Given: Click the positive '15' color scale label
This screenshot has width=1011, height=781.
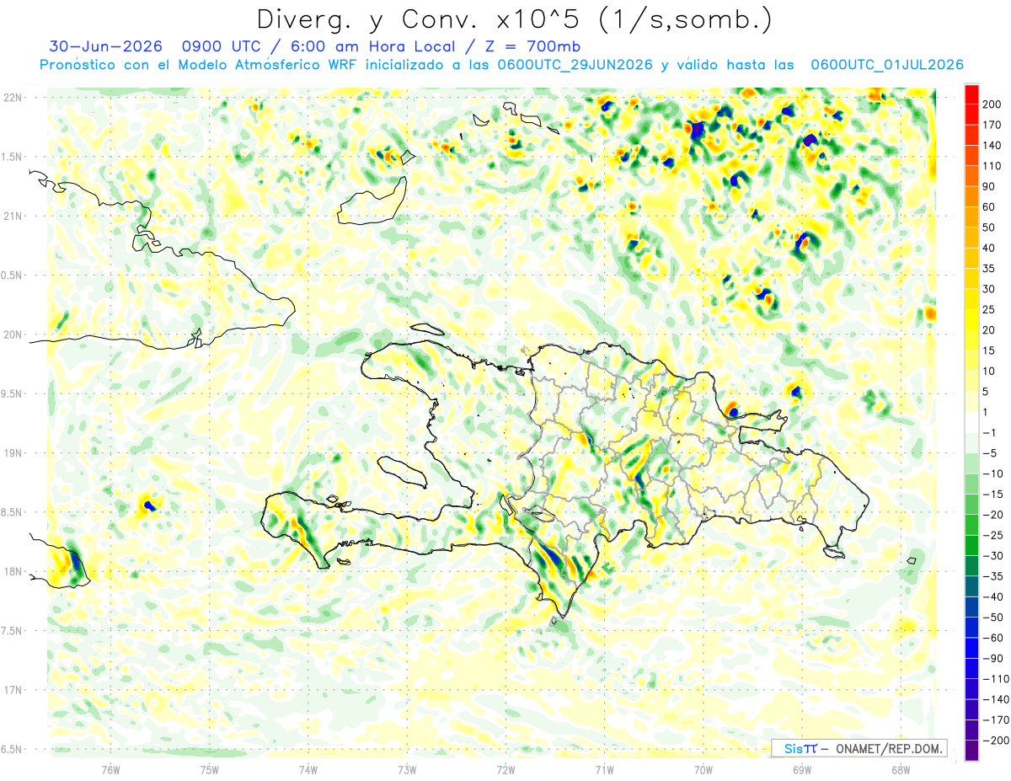Looking at the screenshot, I should coord(989,350).
